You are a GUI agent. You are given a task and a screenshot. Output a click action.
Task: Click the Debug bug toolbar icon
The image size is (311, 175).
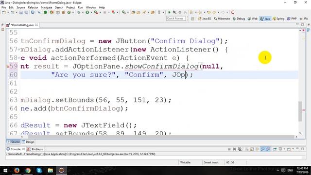click(x=79, y=12)
